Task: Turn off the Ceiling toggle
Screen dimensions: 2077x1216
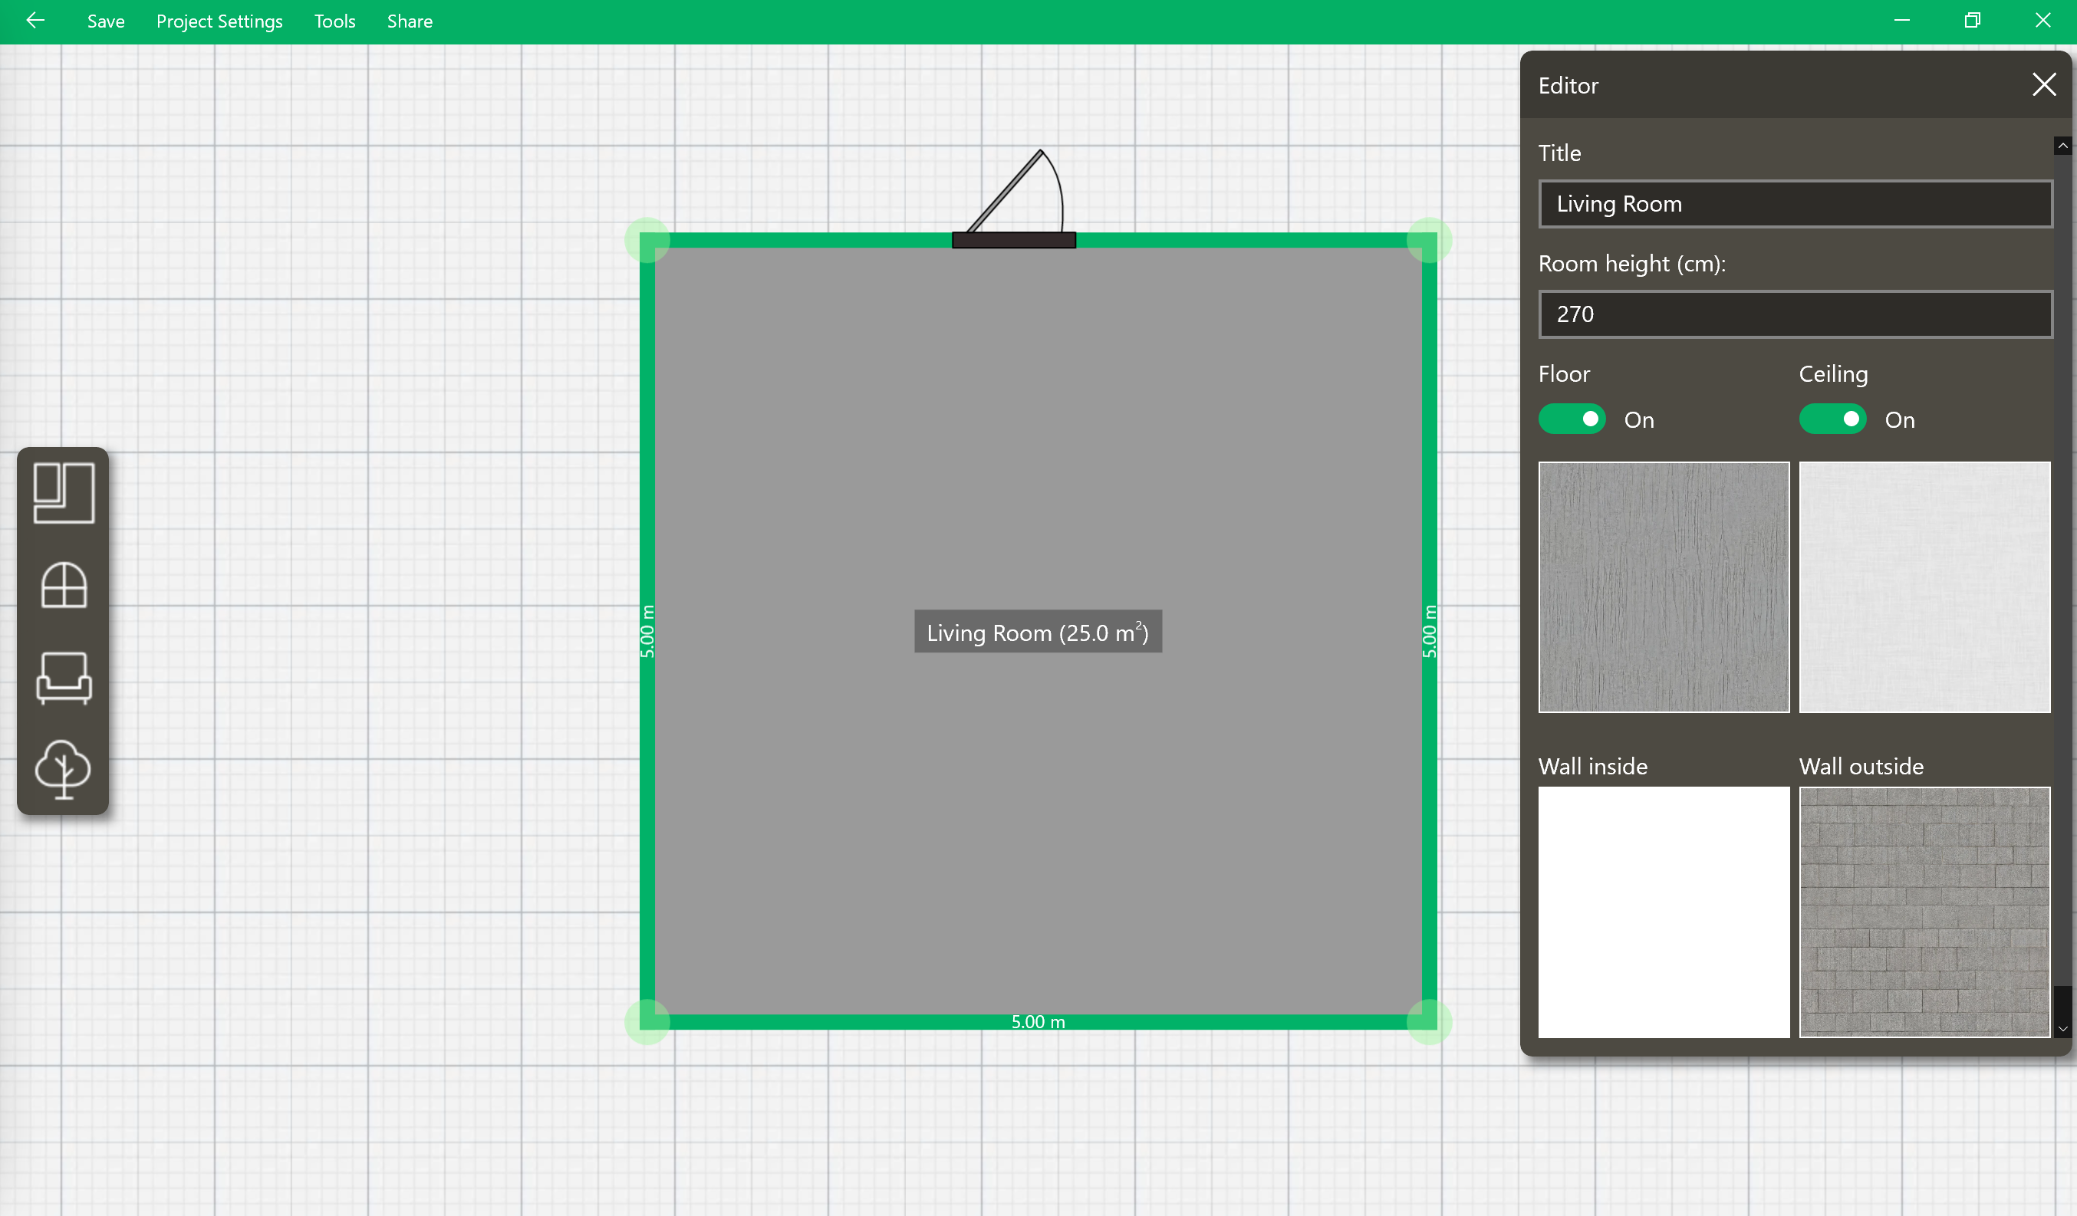Action: pos(1832,419)
